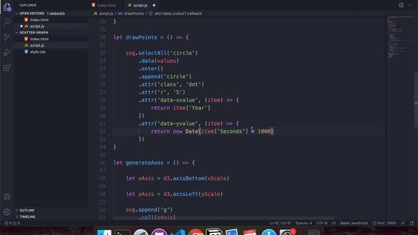Open style.css in SCATTER-GRAPH folder
Viewport: 418px width, 235px height.
(38, 52)
